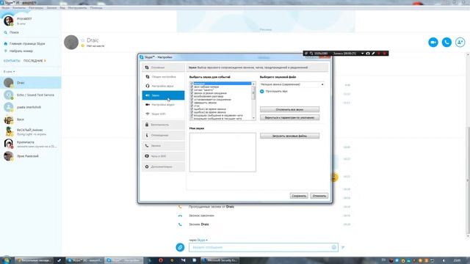
Task: Click Вернуться к параметрам по умолчанию button
Action: [289, 117]
